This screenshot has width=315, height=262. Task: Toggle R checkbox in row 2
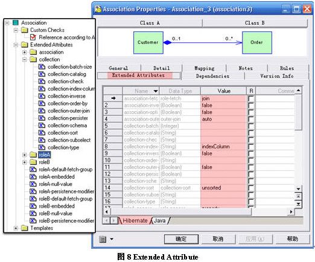point(251,106)
